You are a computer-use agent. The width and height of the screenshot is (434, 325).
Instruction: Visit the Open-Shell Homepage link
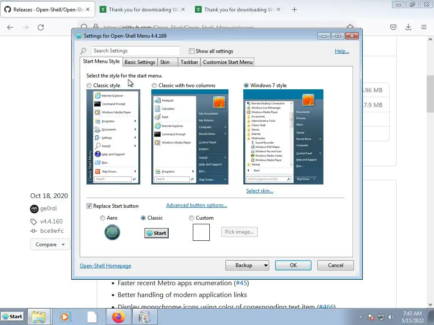pos(105,266)
